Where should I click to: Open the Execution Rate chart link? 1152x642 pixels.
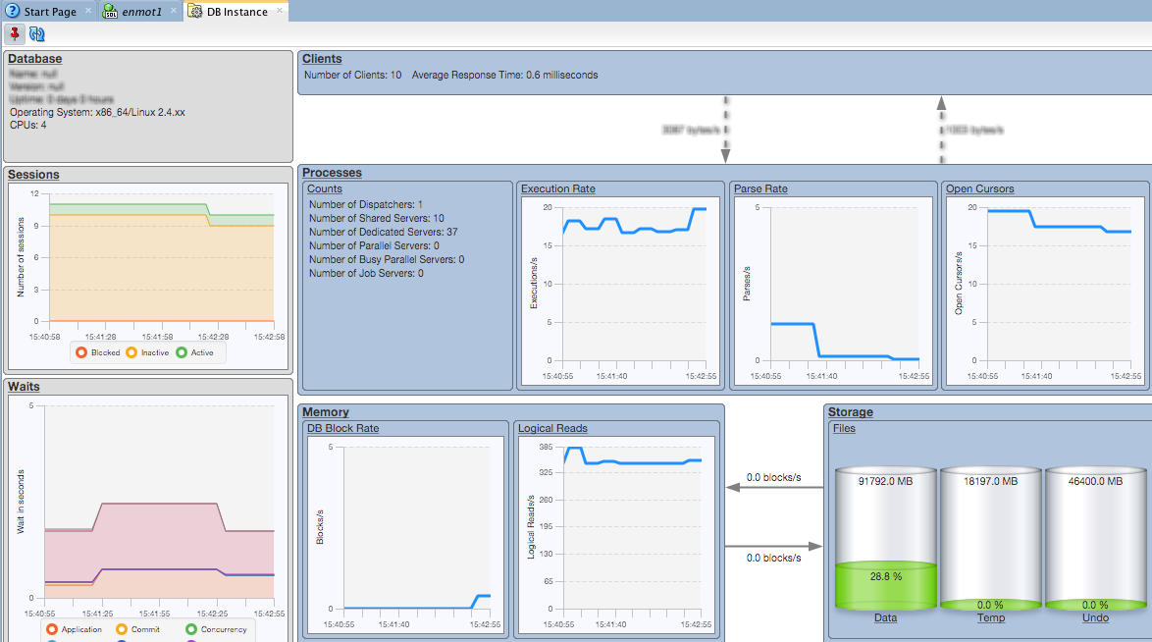(x=557, y=188)
